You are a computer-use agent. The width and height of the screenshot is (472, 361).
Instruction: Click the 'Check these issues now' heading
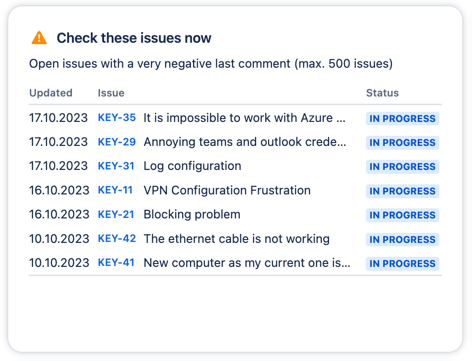(134, 38)
